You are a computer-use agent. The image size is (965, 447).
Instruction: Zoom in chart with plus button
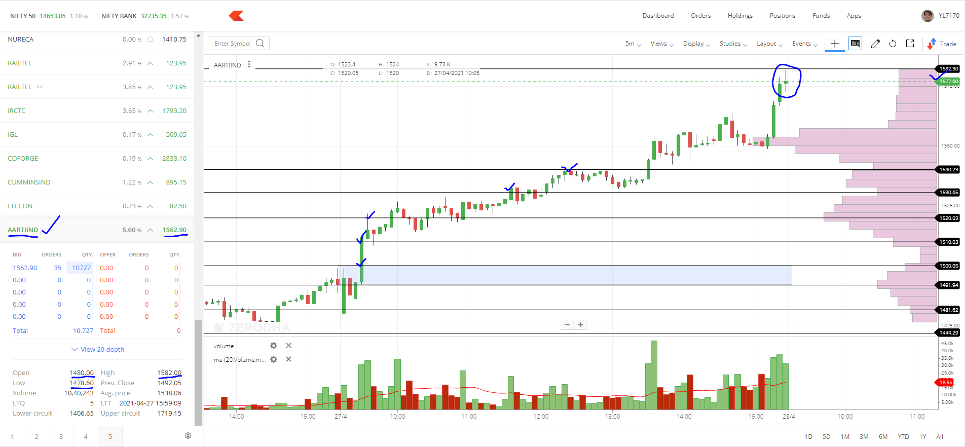pyautogui.click(x=580, y=325)
